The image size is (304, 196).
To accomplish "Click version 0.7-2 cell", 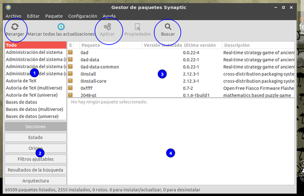I will (x=188, y=88).
